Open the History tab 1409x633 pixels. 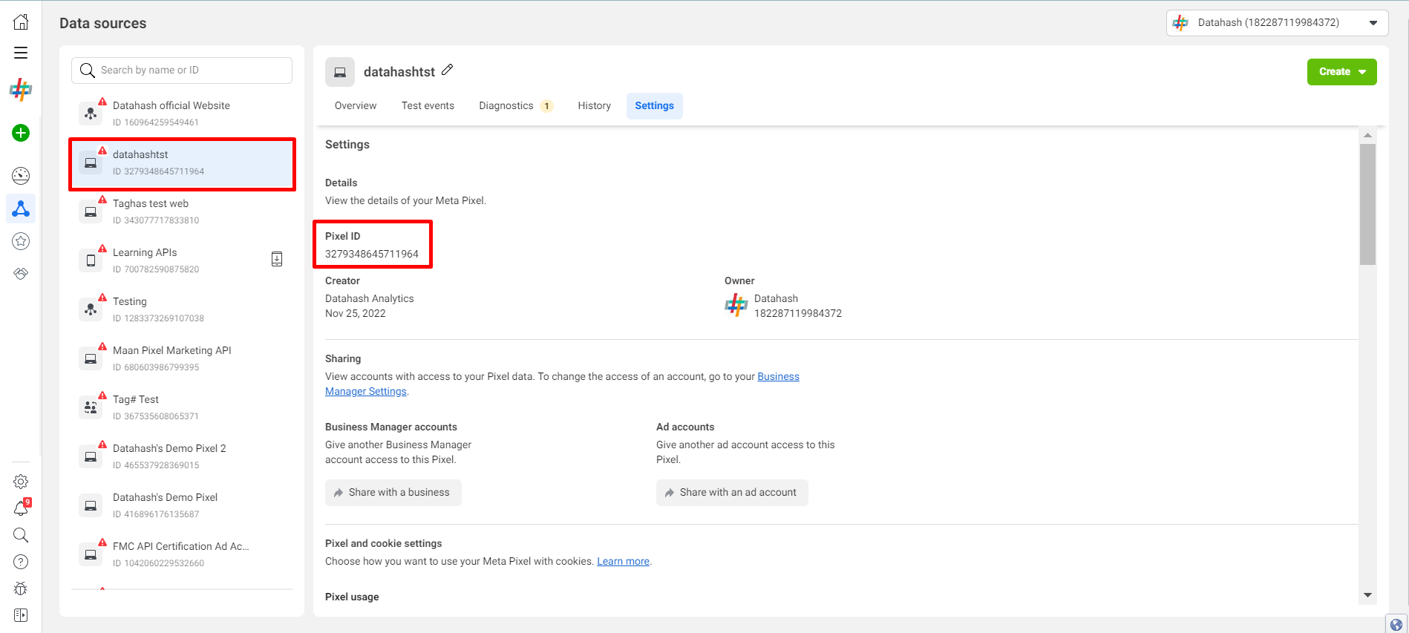[x=595, y=105]
